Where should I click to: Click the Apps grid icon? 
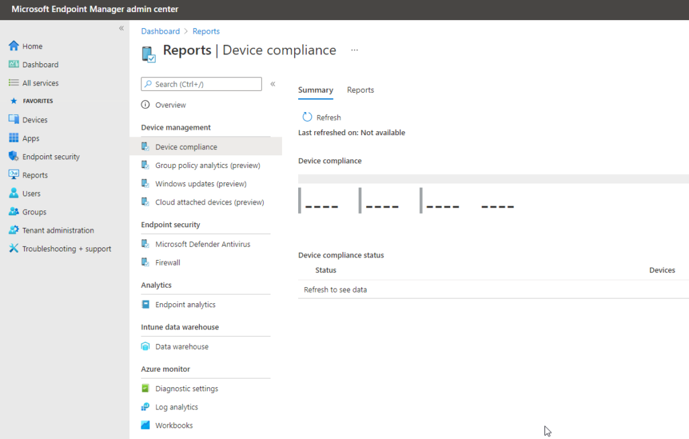13,138
